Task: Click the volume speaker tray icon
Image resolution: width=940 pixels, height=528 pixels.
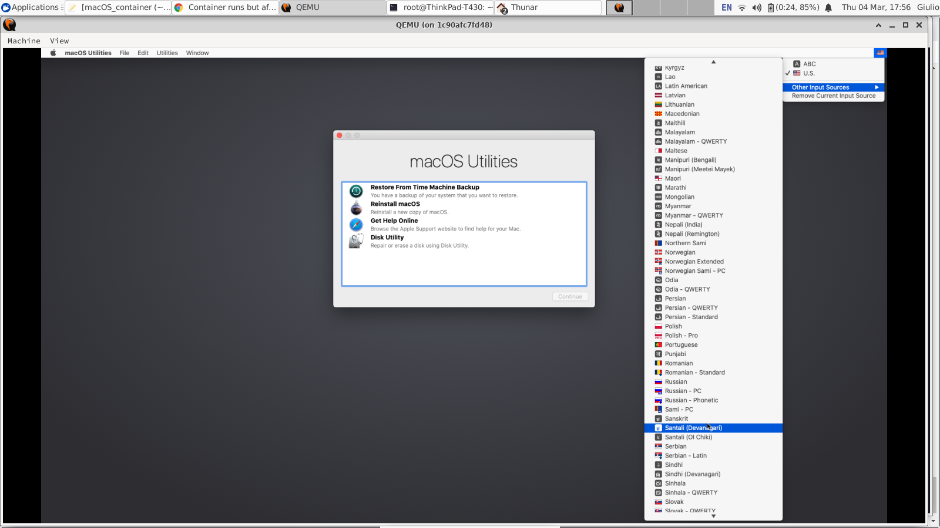Action: pyautogui.click(x=757, y=8)
